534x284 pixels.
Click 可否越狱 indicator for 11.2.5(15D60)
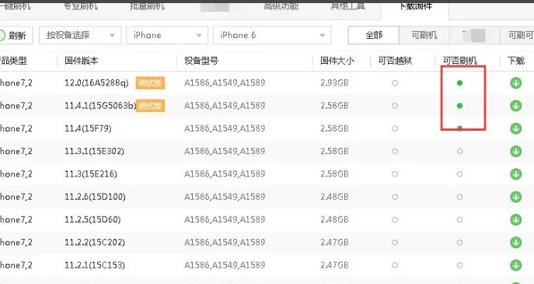(x=395, y=219)
